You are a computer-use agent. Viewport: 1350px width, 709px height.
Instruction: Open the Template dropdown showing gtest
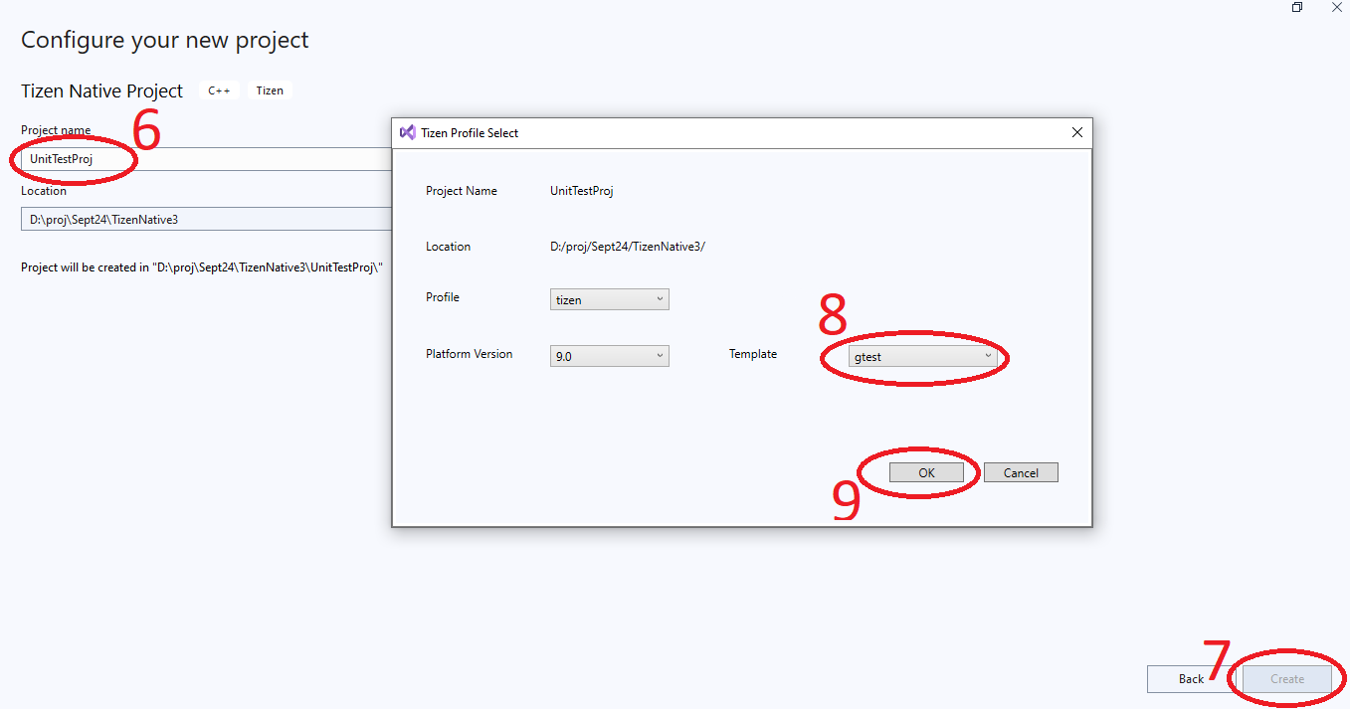coord(921,357)
